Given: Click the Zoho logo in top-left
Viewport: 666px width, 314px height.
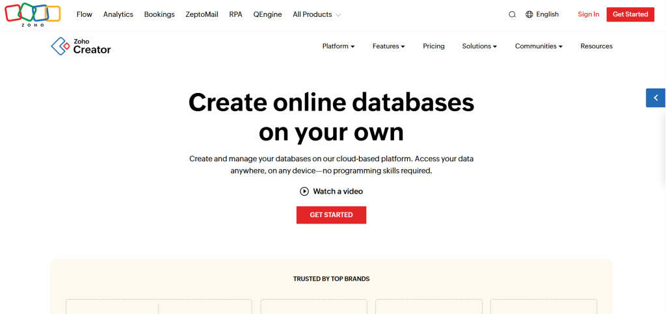Looking at the screenshot, I should 33,14.
